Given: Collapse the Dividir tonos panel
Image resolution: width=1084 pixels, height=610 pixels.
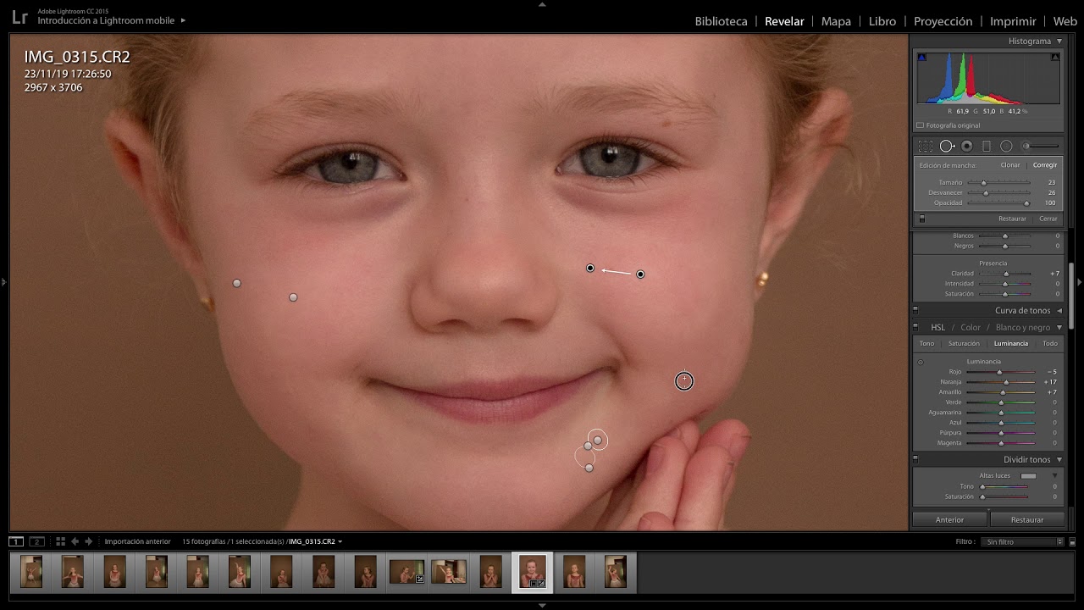Looking at the screenshot, I should coord(1059,460).
